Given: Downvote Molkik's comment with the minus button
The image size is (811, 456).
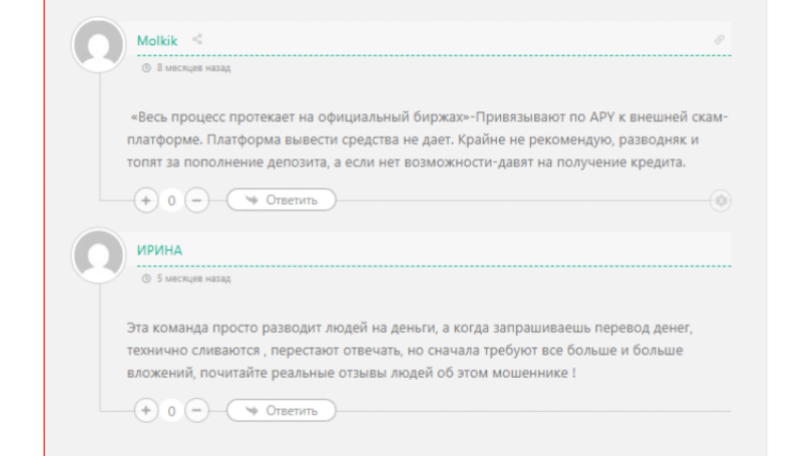Looking at the screenshot, I should 197,200.
